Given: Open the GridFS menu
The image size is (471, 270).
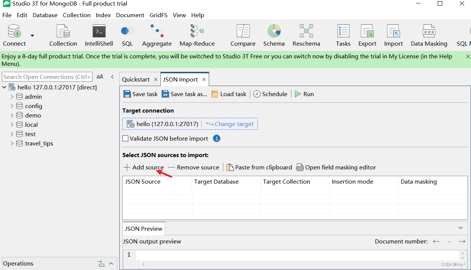Looking at the screenshot, I should click(159, 15).
